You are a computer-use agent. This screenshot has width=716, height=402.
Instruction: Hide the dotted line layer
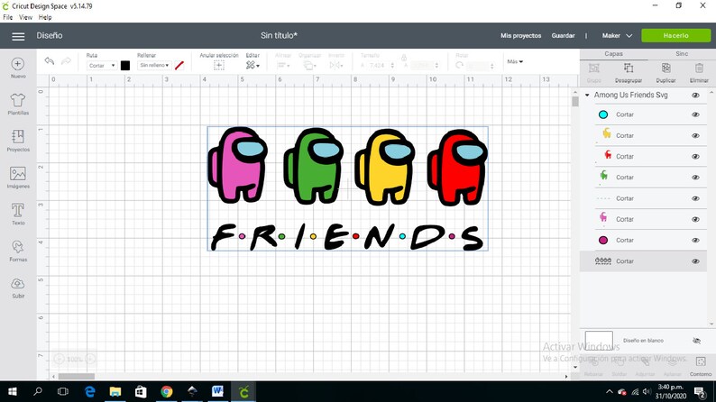(695, 198)
